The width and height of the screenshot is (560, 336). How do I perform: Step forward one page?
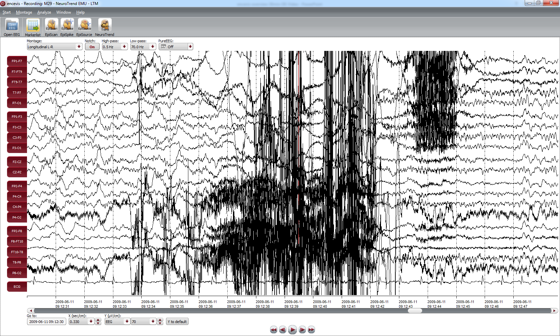[302, 330]
